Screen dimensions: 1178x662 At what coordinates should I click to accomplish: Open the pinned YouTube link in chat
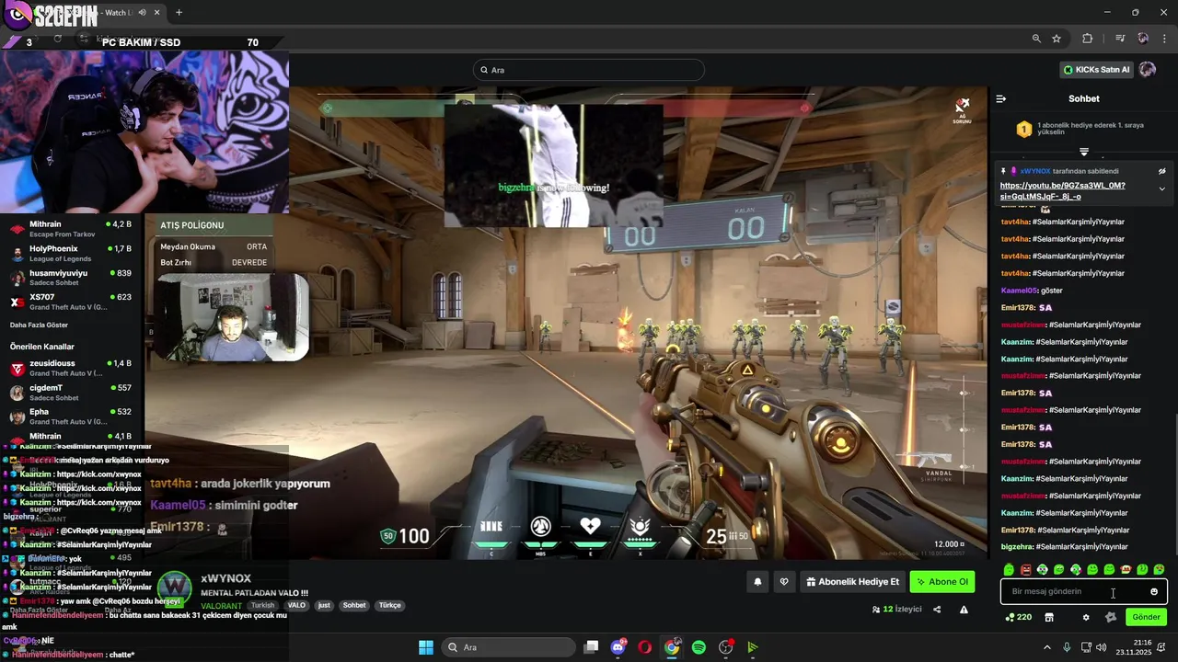point(1062,190)
